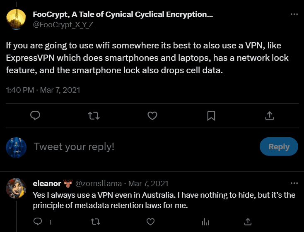Bookmark the FooCrypt tweet

point(211,115)
